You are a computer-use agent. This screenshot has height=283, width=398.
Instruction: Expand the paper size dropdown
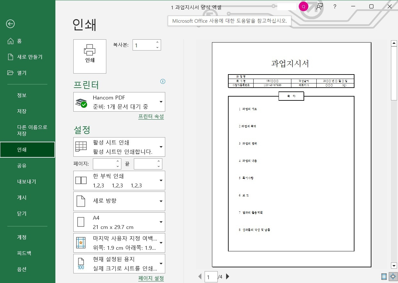pyautogui.click(x=160, y=222)
